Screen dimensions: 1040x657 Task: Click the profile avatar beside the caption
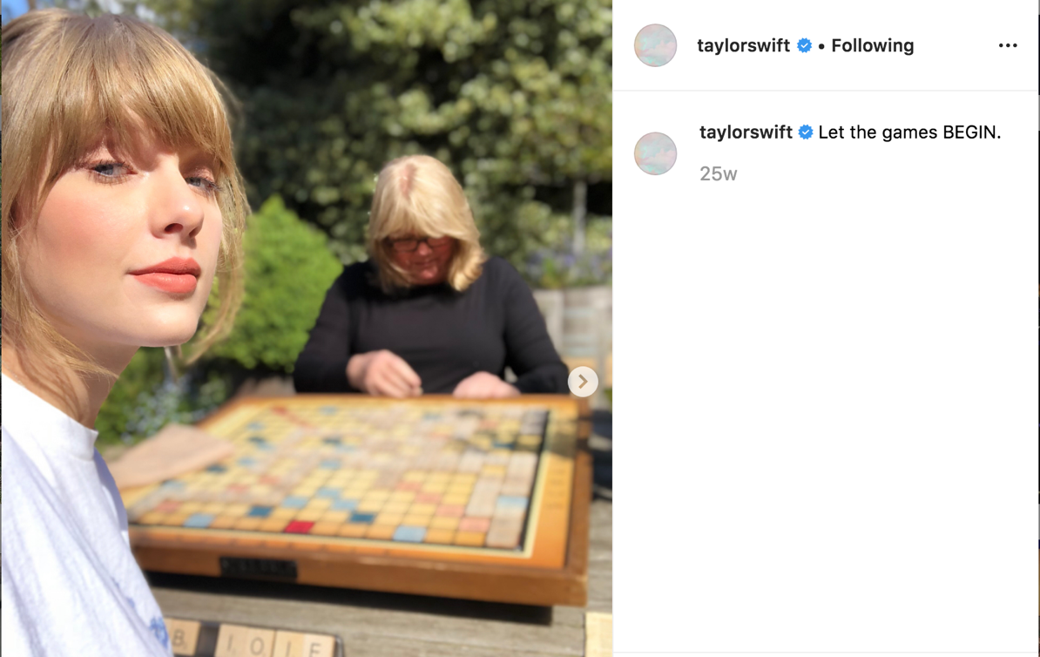click(655, 153)
